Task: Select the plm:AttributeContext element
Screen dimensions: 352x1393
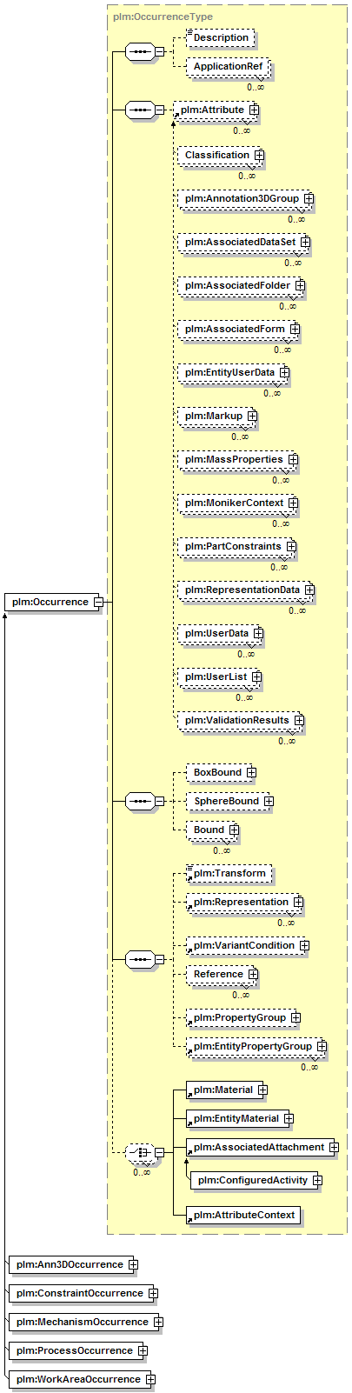Action: coord(243,1215)
